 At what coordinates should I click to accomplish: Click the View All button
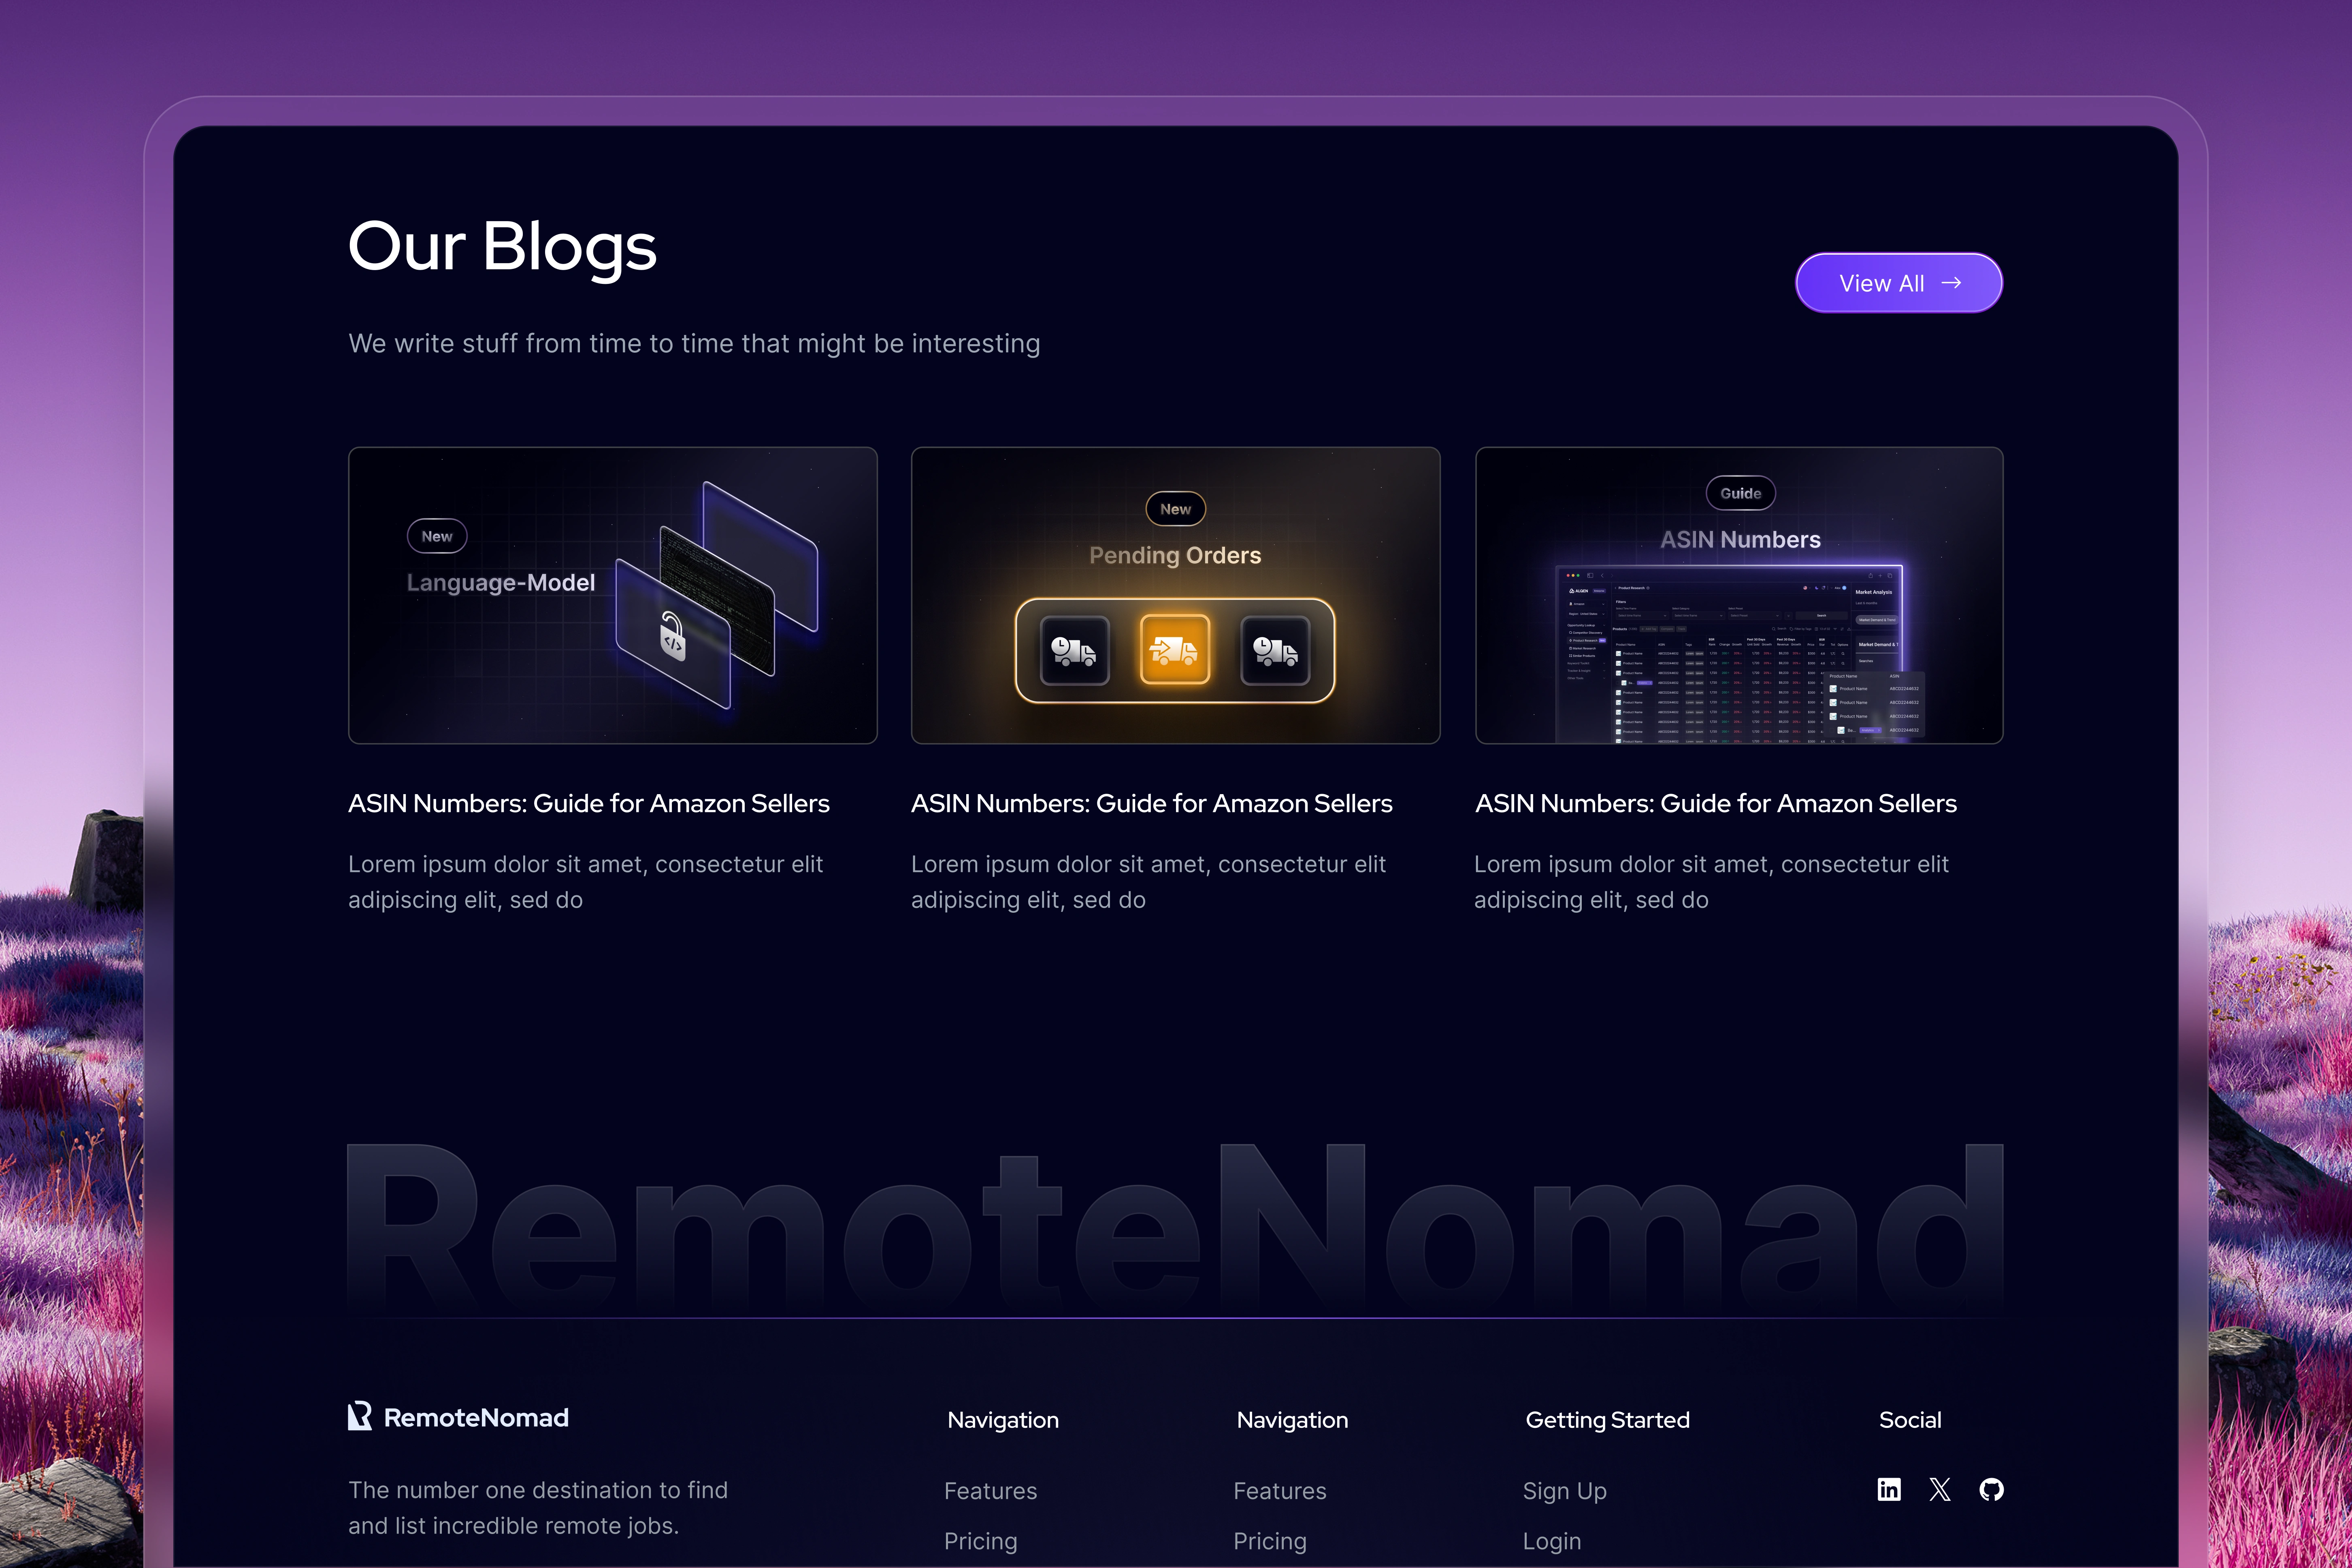click(1898, 283)
